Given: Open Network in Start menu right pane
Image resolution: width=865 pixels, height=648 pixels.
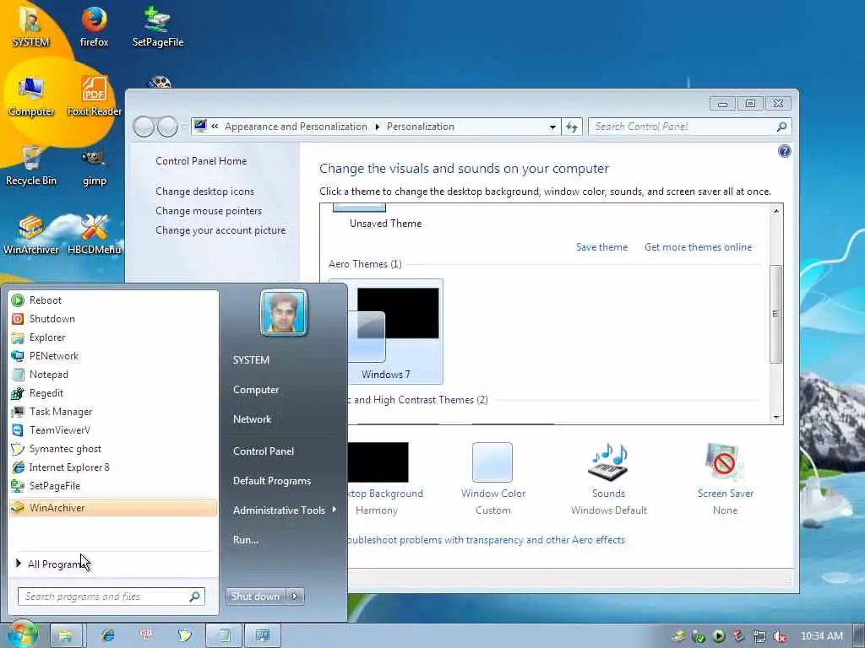Looking at the screenshot, I should click(252, 418).
